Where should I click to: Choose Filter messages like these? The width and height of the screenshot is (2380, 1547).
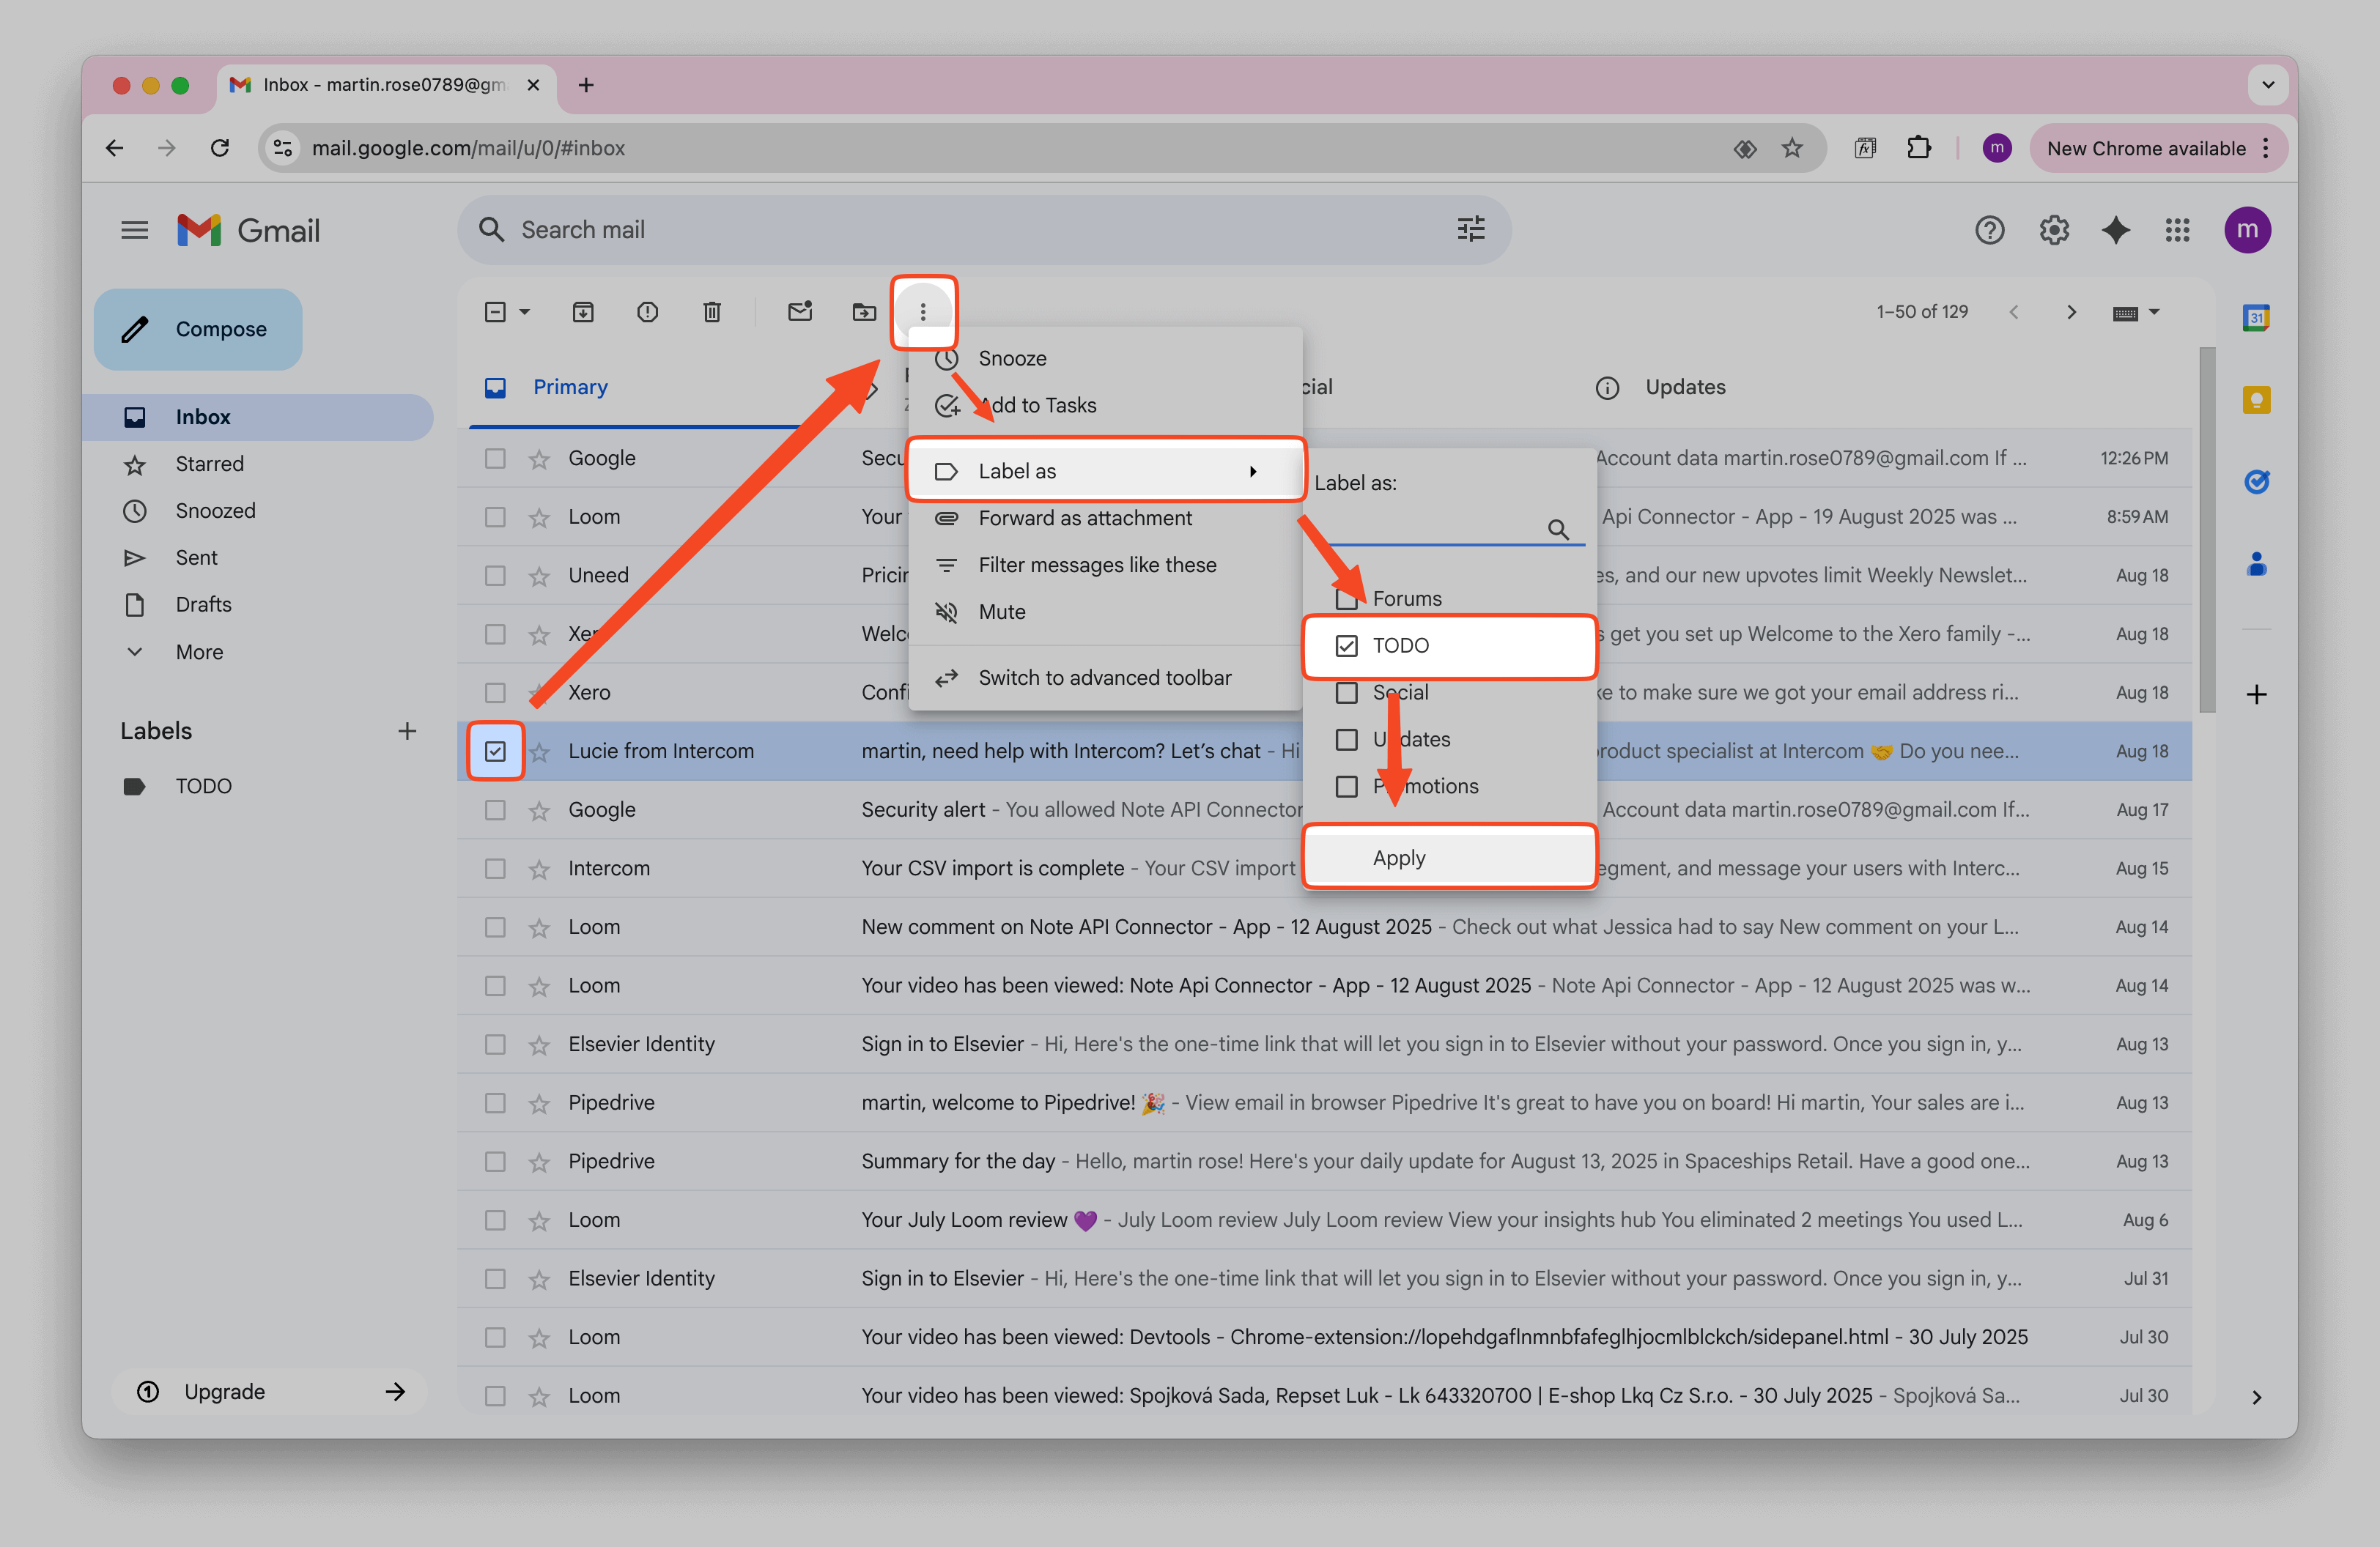click(1104, 565)
